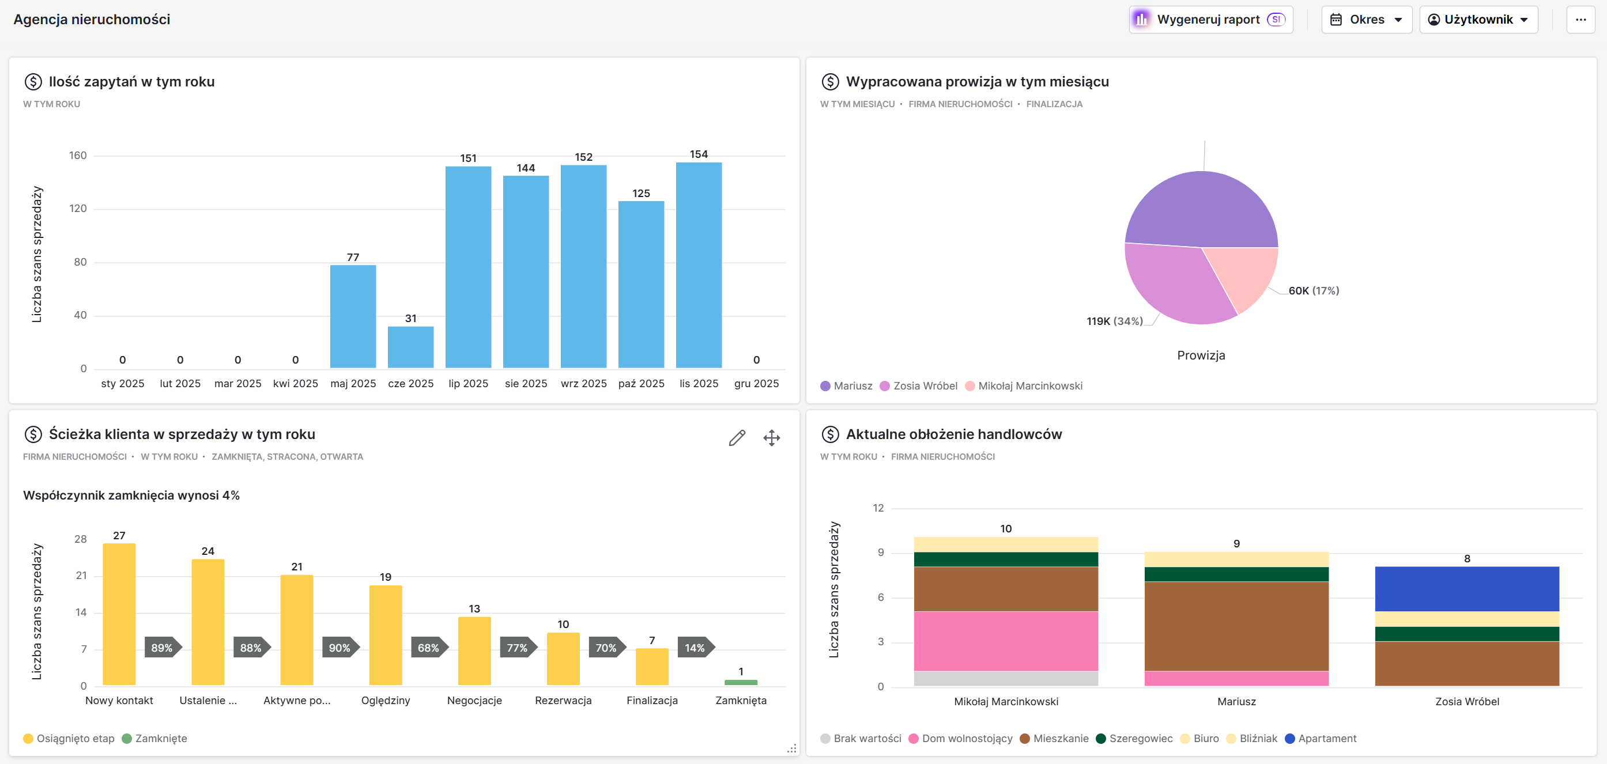This screenshot has width=1607, height=764.
Task: Click the bar chart icon on 'Wygeneruj raport'
Action: coord(1142,20)
